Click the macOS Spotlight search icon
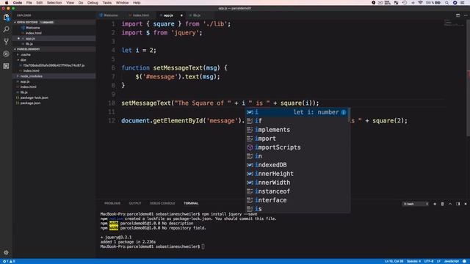 (x=447, y=3)
